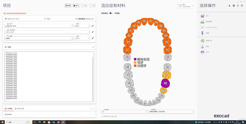246x124 pixels.
Task: Select tooth 13 on the dental chart
Action: (x=134, y=26)
